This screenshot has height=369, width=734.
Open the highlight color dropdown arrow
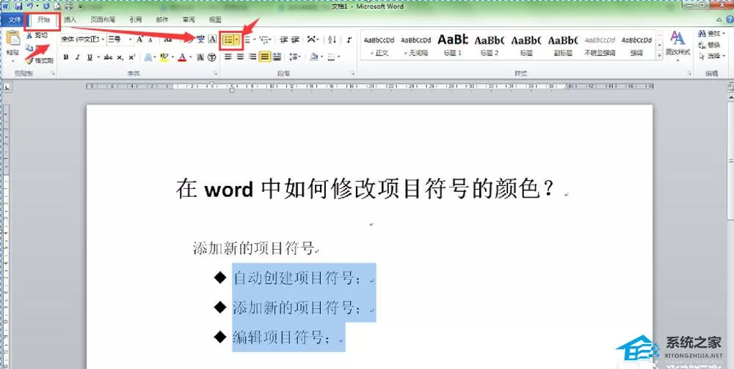(172, 57)
